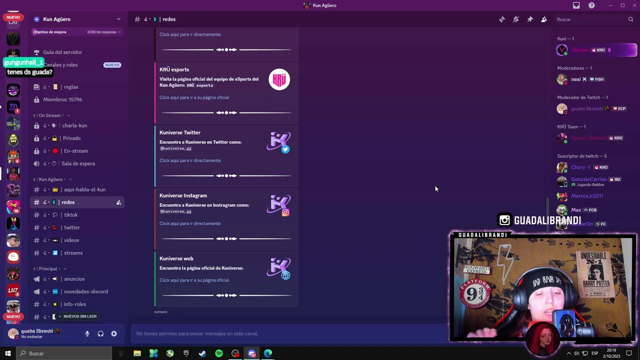This screenshot has width=640, height=360.
Task: Click Kuniverse web embed title
Action: tap(176, 258)
